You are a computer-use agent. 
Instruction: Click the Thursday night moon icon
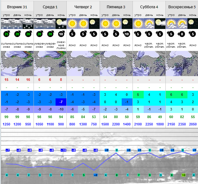click(94, 24)
